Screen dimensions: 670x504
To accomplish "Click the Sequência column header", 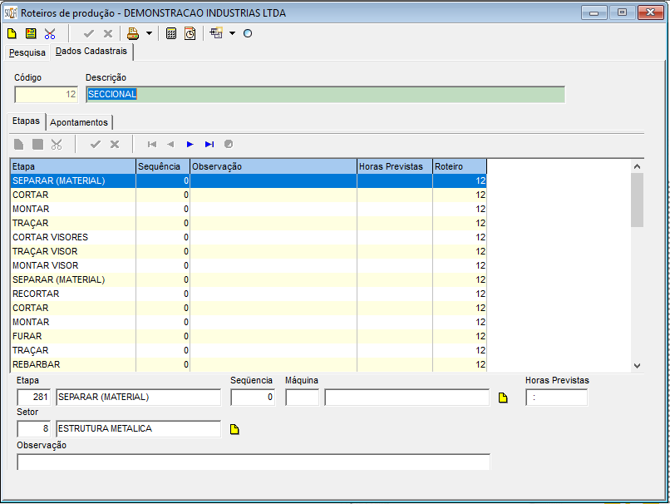I will coord(163,166).
